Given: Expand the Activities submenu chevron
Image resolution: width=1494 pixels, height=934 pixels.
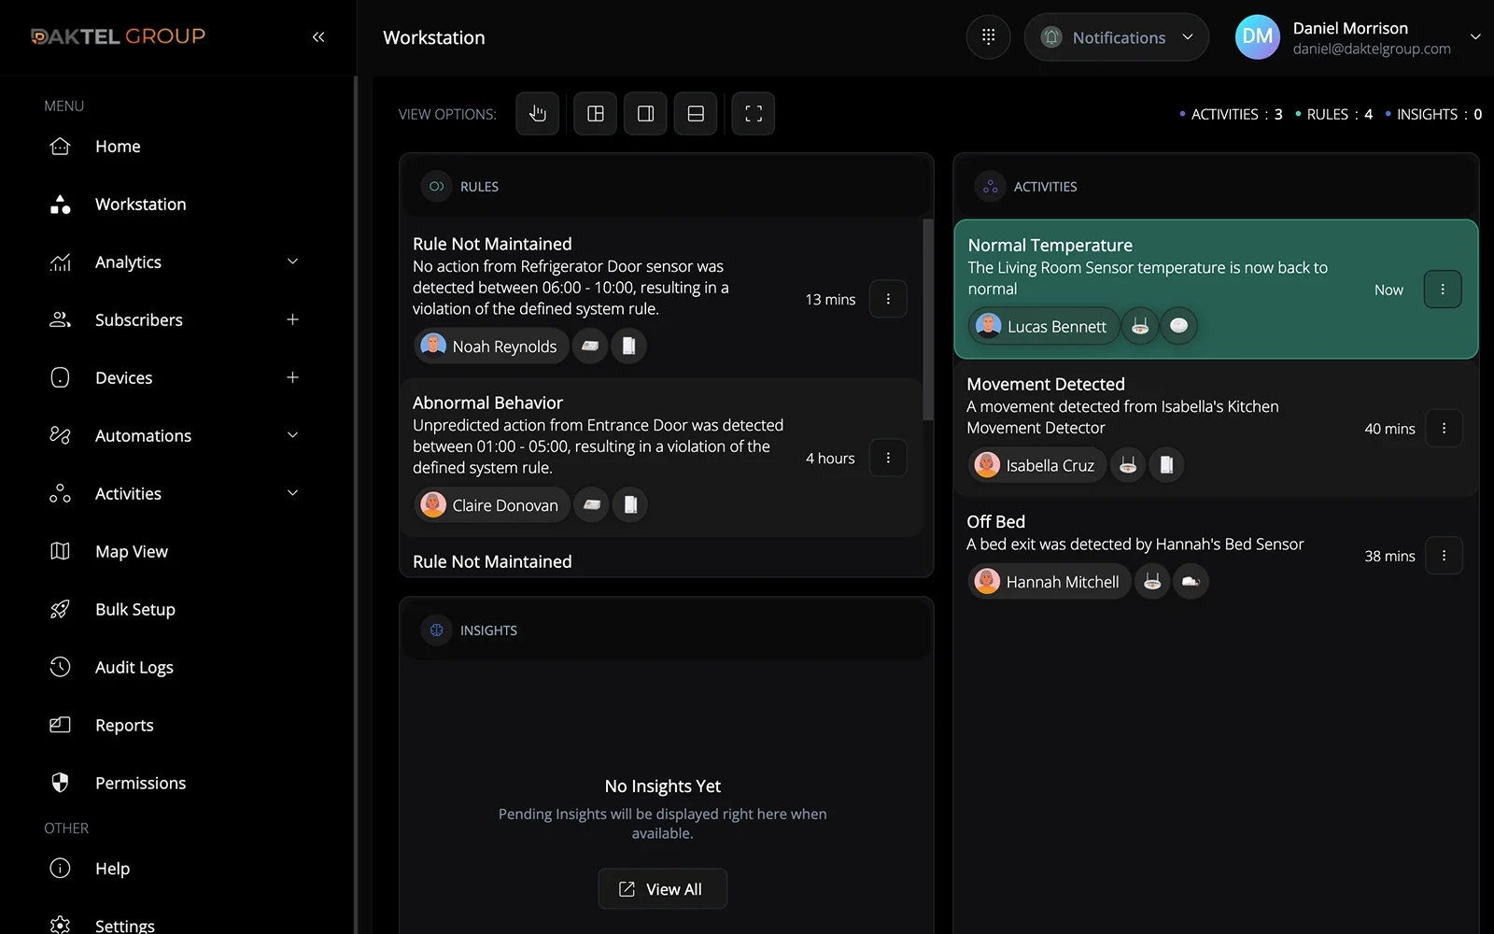Looking at the screenshot, I should [x=292, y=493].
